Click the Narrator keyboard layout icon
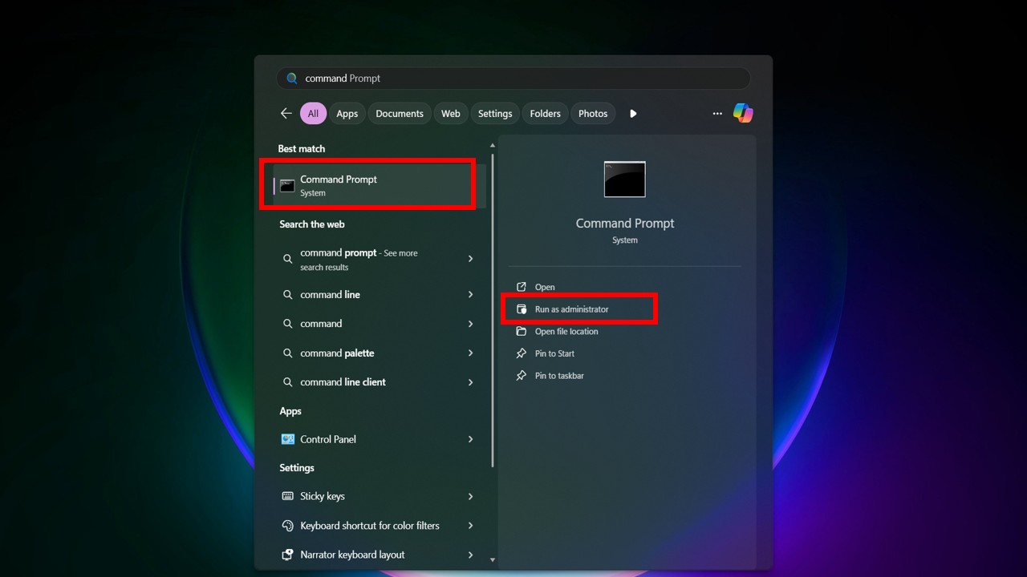 pyautogui.click(x=288, y=555)
